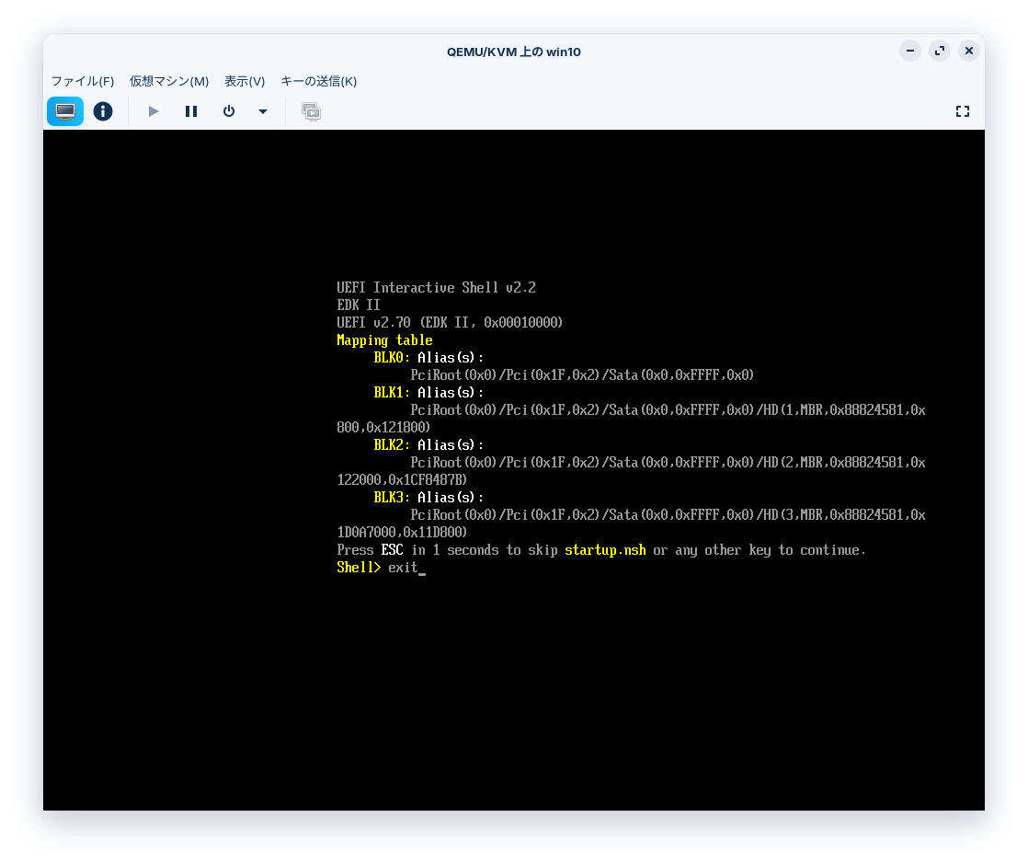Open the キーの送信(K) menu
The width and height of the screenshot is (1028, 863).
click(x=319, y=81)
